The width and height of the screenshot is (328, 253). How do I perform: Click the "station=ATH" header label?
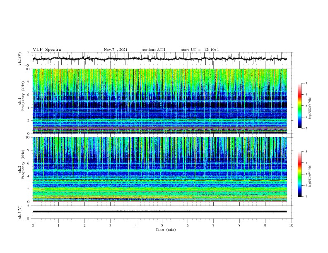(x=154, y=50)
